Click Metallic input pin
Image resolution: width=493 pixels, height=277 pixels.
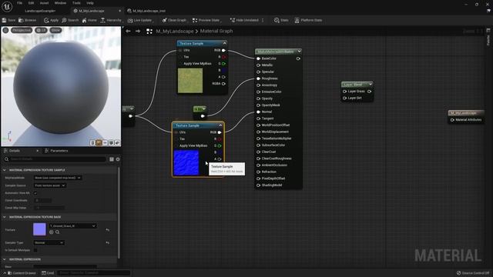pos(258,65)
